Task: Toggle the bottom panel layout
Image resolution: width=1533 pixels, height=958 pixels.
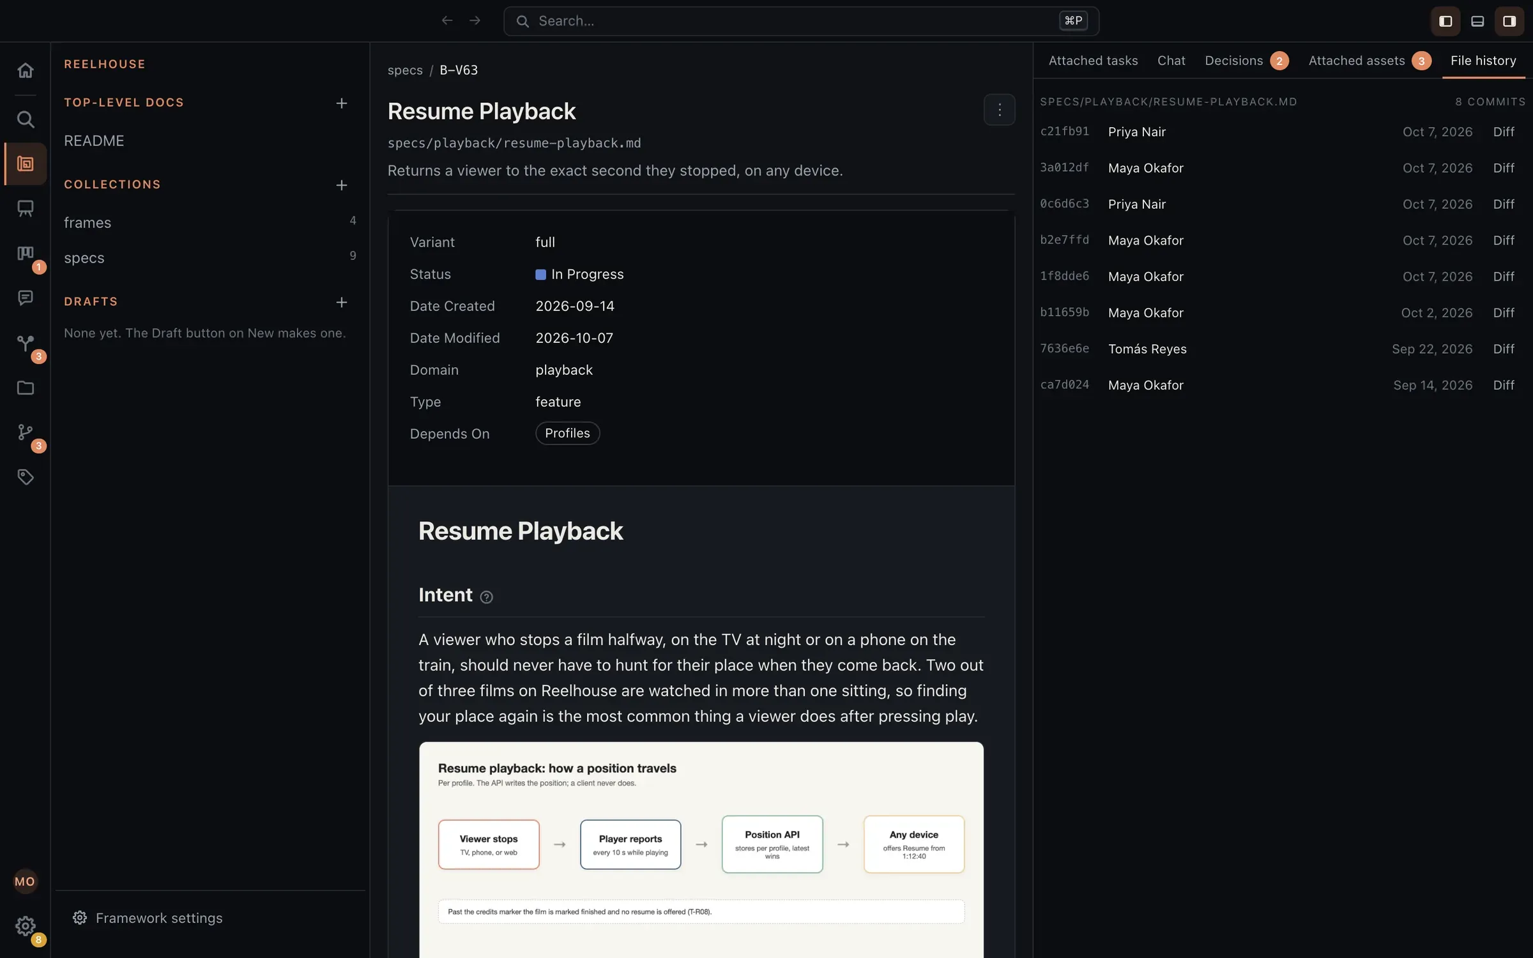Action: 1477,21
